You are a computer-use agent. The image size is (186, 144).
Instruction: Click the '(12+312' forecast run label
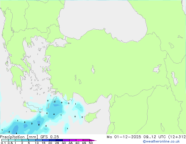pos(177,137)
